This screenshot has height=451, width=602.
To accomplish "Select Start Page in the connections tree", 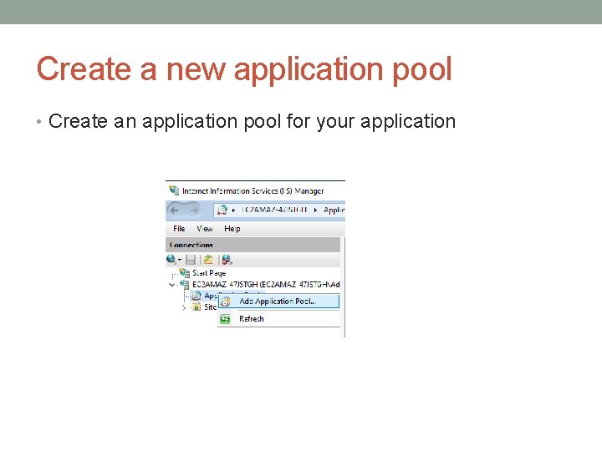I will tap(209, 273).
